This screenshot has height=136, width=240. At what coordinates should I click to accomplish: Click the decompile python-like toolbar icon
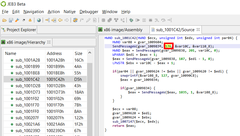coord(75,20)
